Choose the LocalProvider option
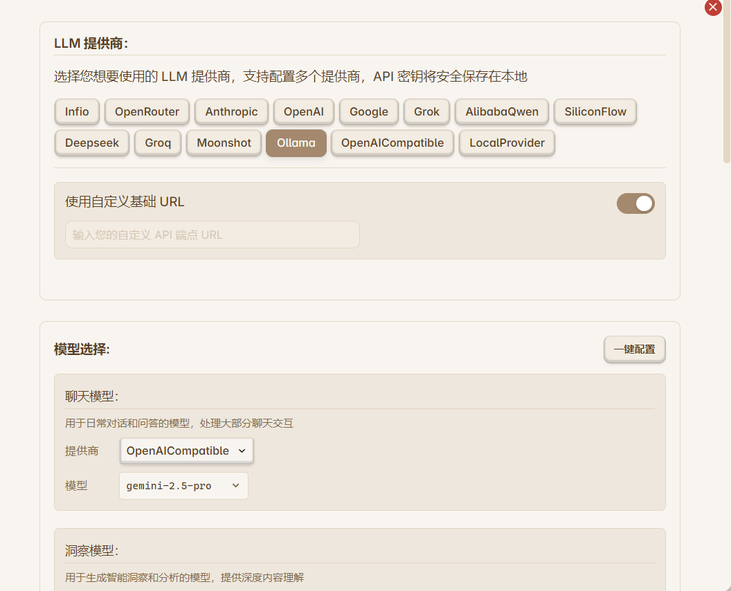 coord(507,143)
